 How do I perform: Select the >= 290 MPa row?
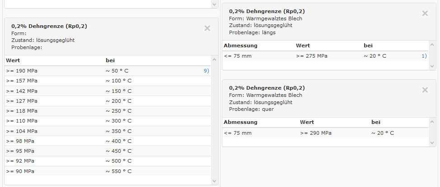point(325,133)
